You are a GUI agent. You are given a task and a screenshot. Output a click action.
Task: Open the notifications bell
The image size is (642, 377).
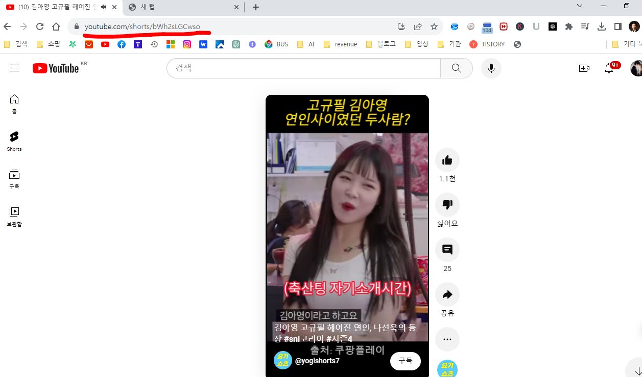(609, 68)
